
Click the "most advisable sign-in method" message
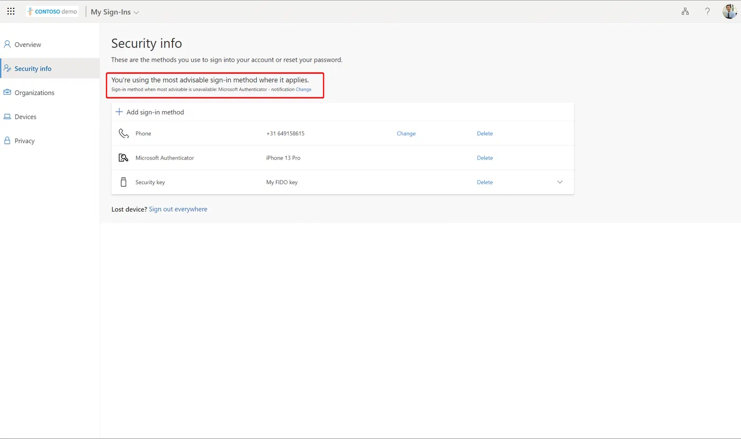210,80
